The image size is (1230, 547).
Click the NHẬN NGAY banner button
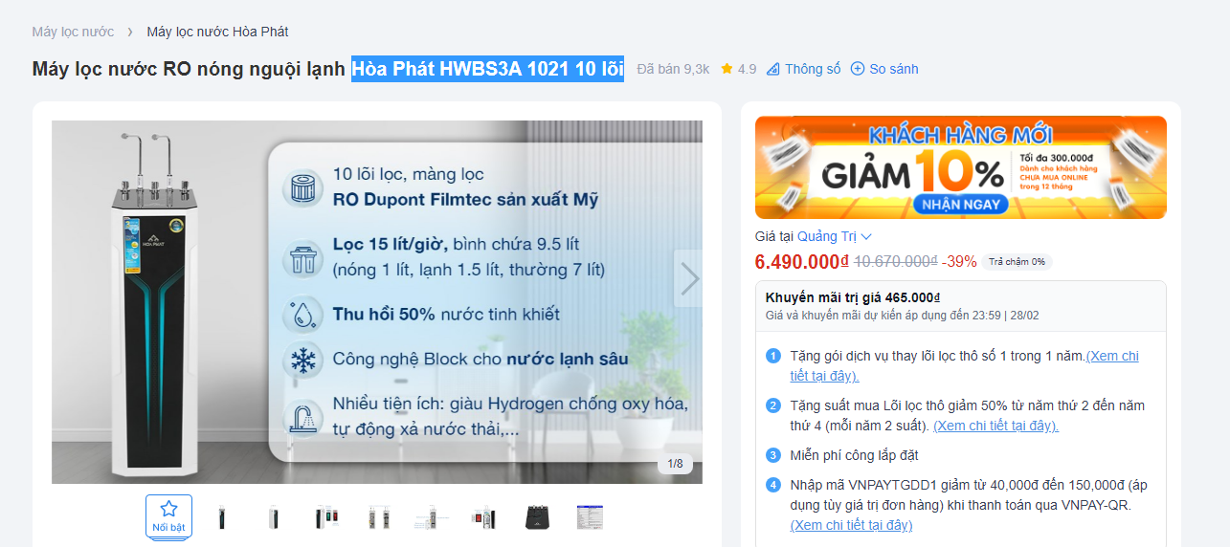point(960,204)
